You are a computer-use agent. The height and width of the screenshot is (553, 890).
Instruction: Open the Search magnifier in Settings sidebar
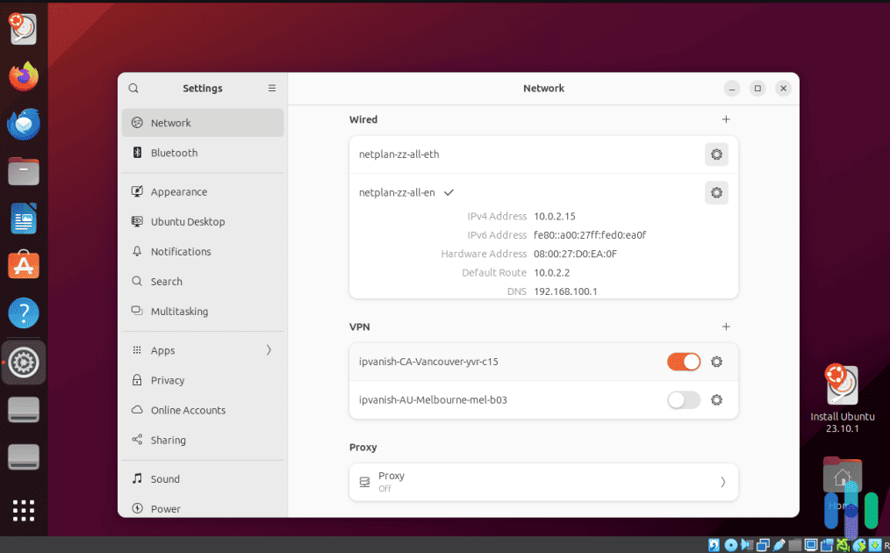click(x=136, y=281)
